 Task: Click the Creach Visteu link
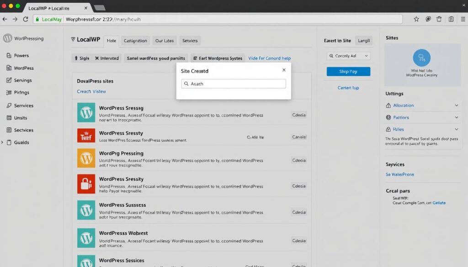tap(91, 91)
